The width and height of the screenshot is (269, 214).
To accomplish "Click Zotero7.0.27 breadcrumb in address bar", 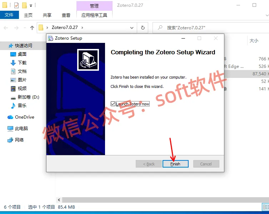I will coord(65,28).
